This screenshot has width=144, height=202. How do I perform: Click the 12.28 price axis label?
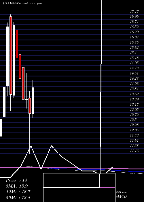[x=134, y=125]
